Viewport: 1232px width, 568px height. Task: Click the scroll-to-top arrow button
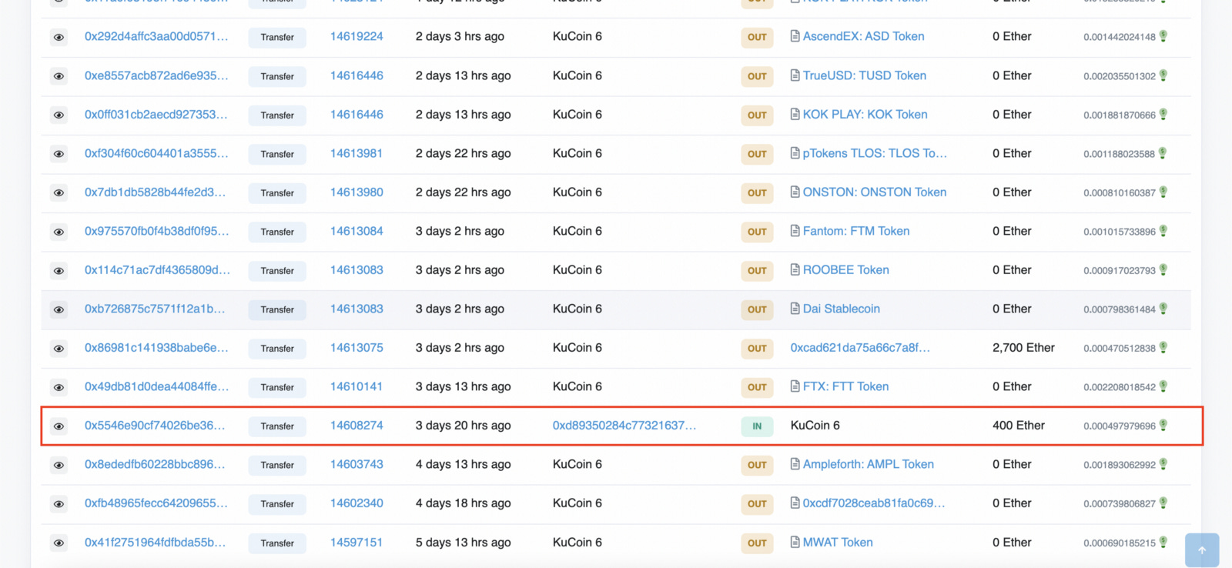(x=1202, y=550)
